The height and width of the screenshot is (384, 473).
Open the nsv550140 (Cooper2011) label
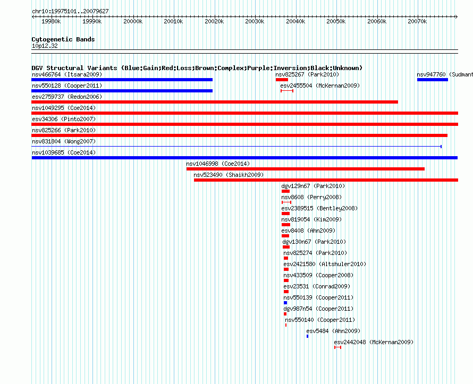tap(320, 320)
